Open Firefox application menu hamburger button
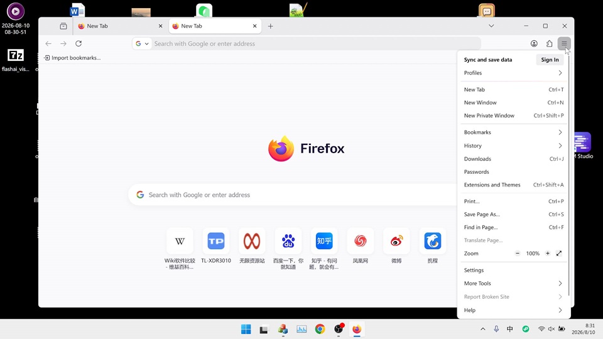 point(564,43)
